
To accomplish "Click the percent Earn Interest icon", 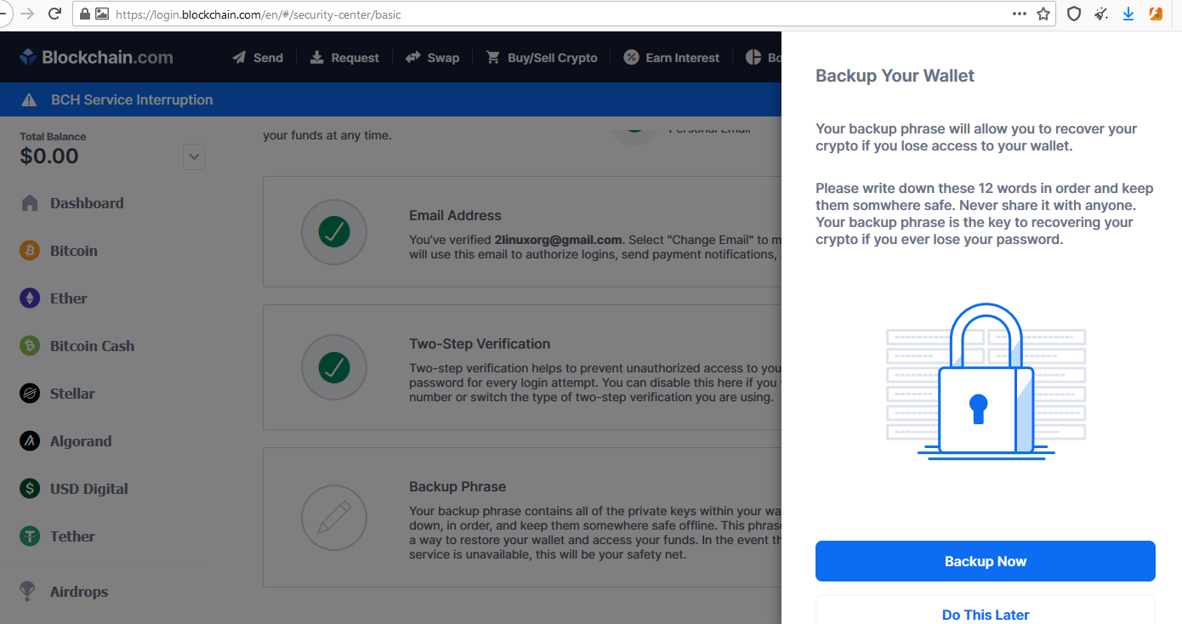I will point(631,58).
